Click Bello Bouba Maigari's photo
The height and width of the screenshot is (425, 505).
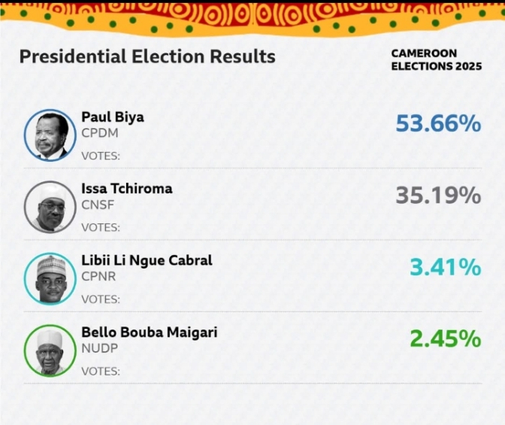pyautogui.click(x=50, y=350)
